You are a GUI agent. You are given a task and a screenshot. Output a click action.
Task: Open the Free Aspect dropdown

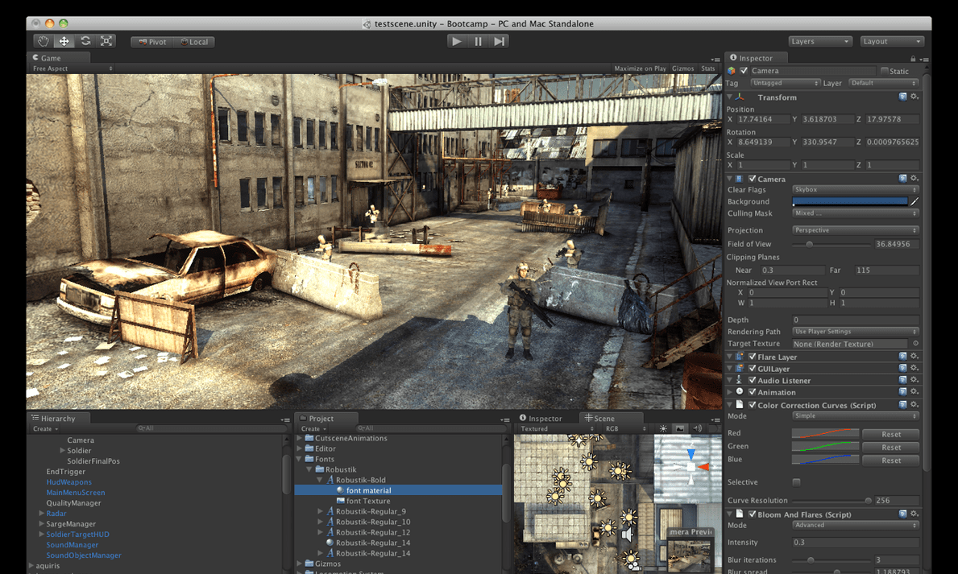(x=72, y=68)
